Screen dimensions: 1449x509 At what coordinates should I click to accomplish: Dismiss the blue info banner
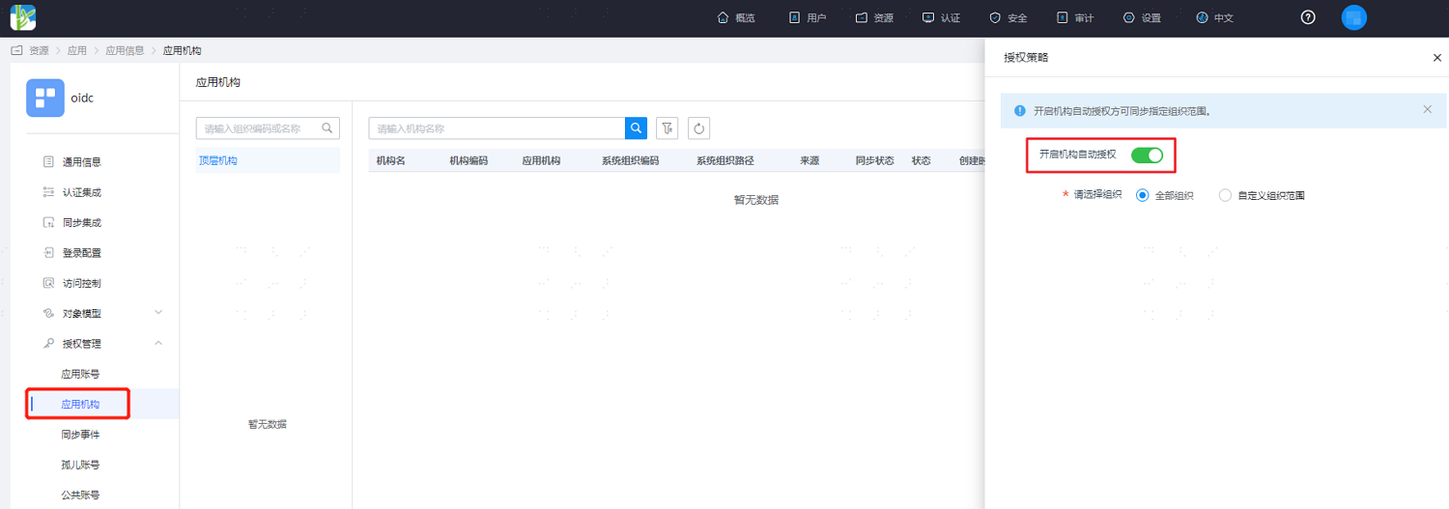(x=1427, y=109)
